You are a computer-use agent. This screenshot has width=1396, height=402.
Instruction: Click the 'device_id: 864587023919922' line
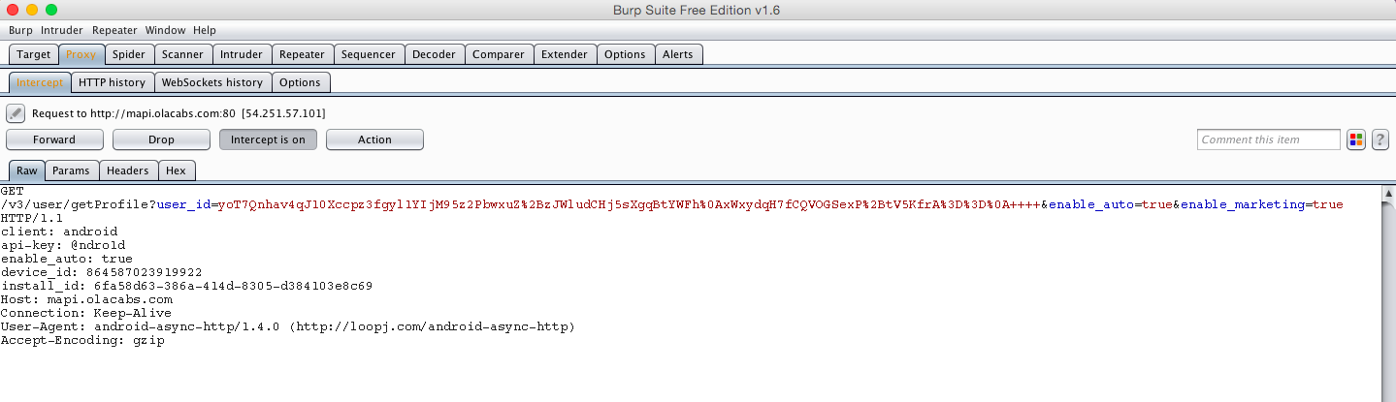click(102, 272)
